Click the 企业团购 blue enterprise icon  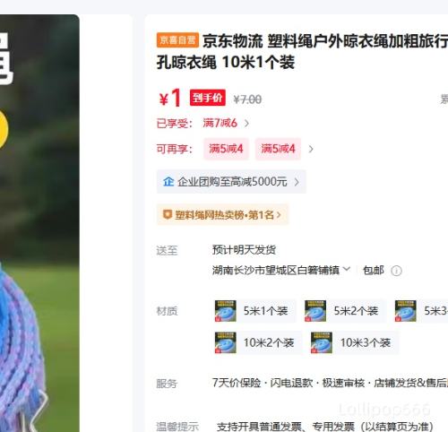tap(168, 181)
